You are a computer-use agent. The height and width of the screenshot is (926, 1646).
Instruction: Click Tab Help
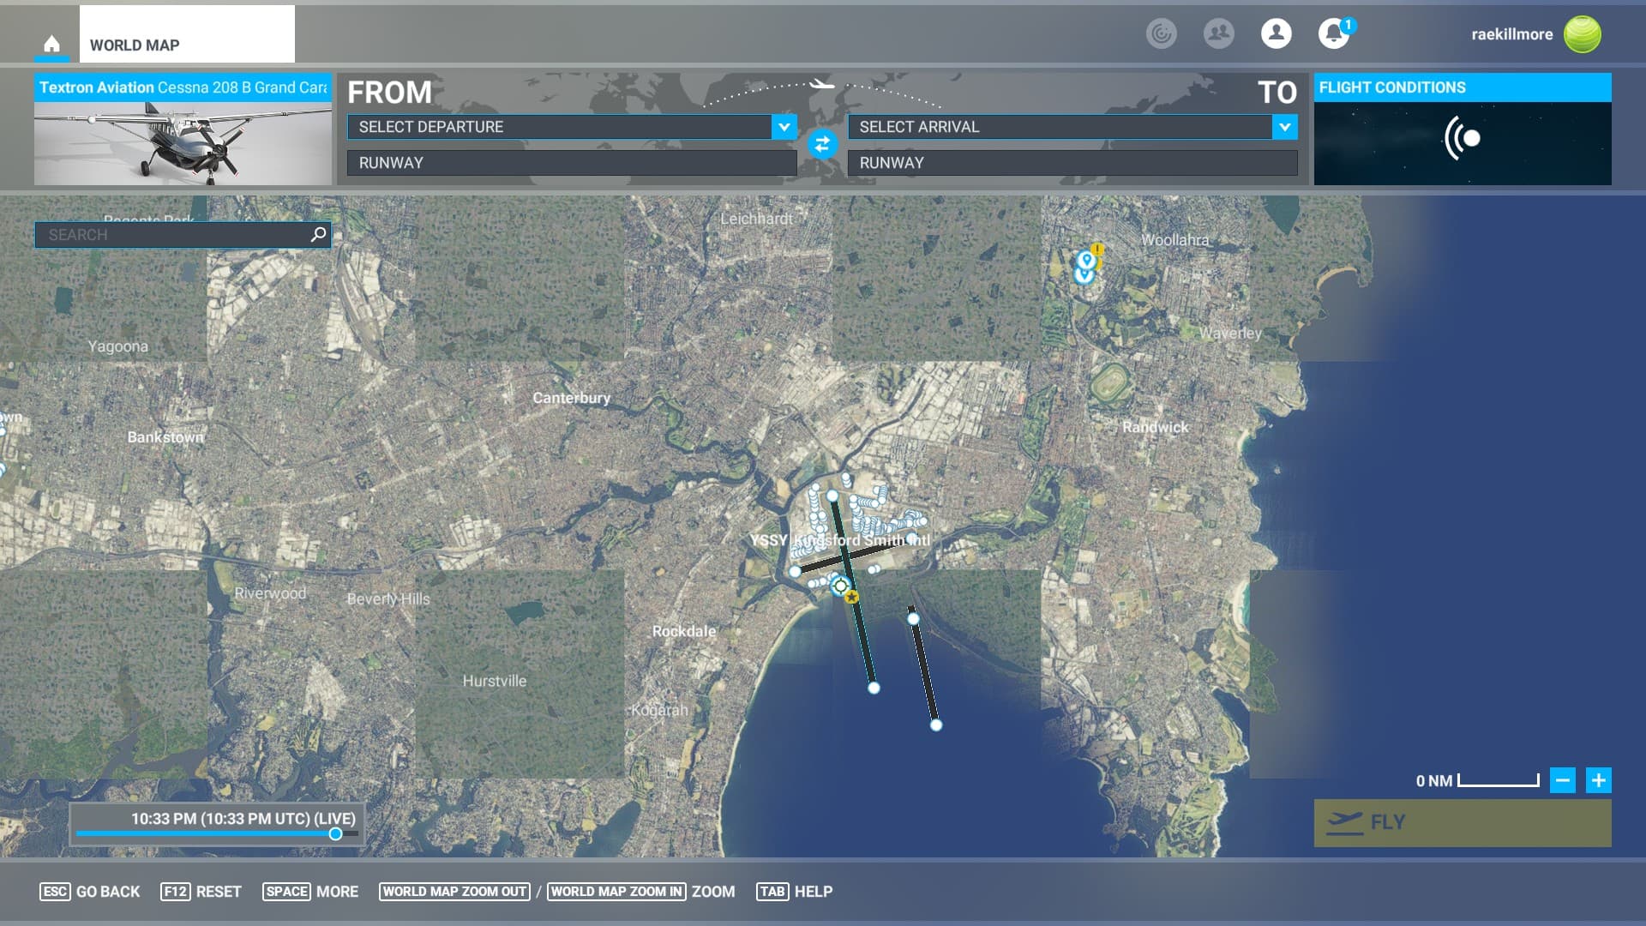pos(795,892)
